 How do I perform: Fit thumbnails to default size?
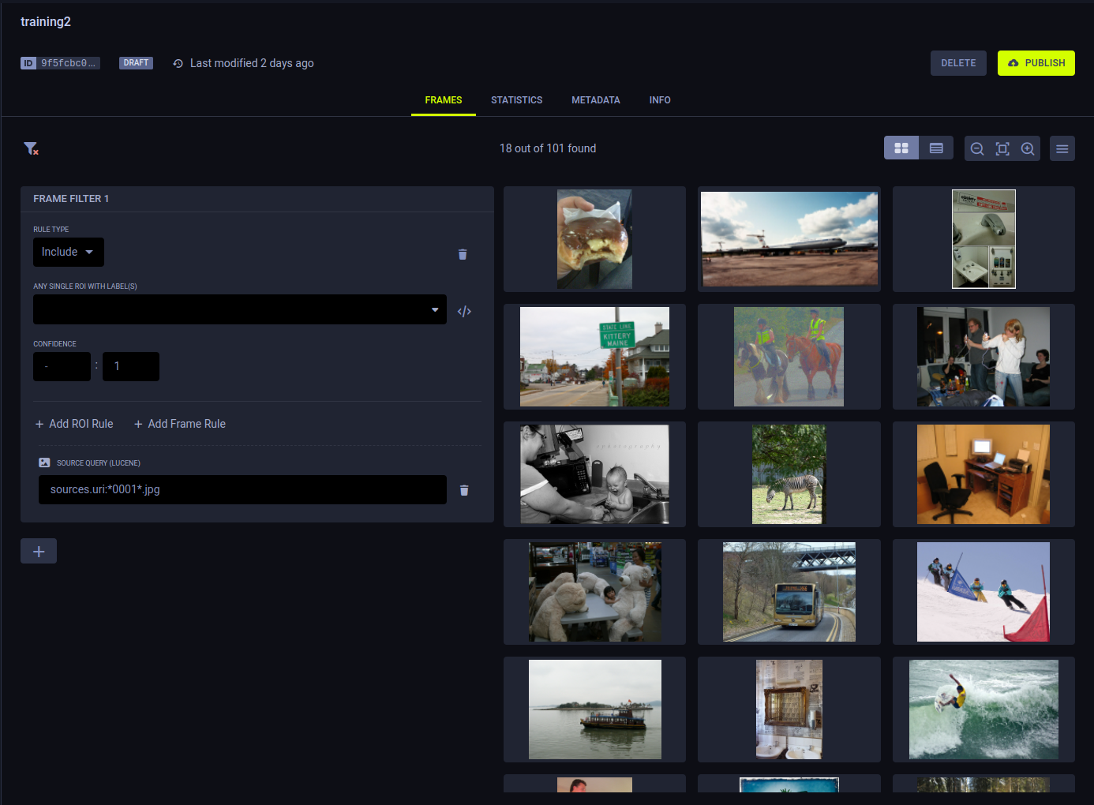pos(1002,149)
